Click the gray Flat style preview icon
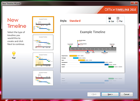 coord(118,18)
